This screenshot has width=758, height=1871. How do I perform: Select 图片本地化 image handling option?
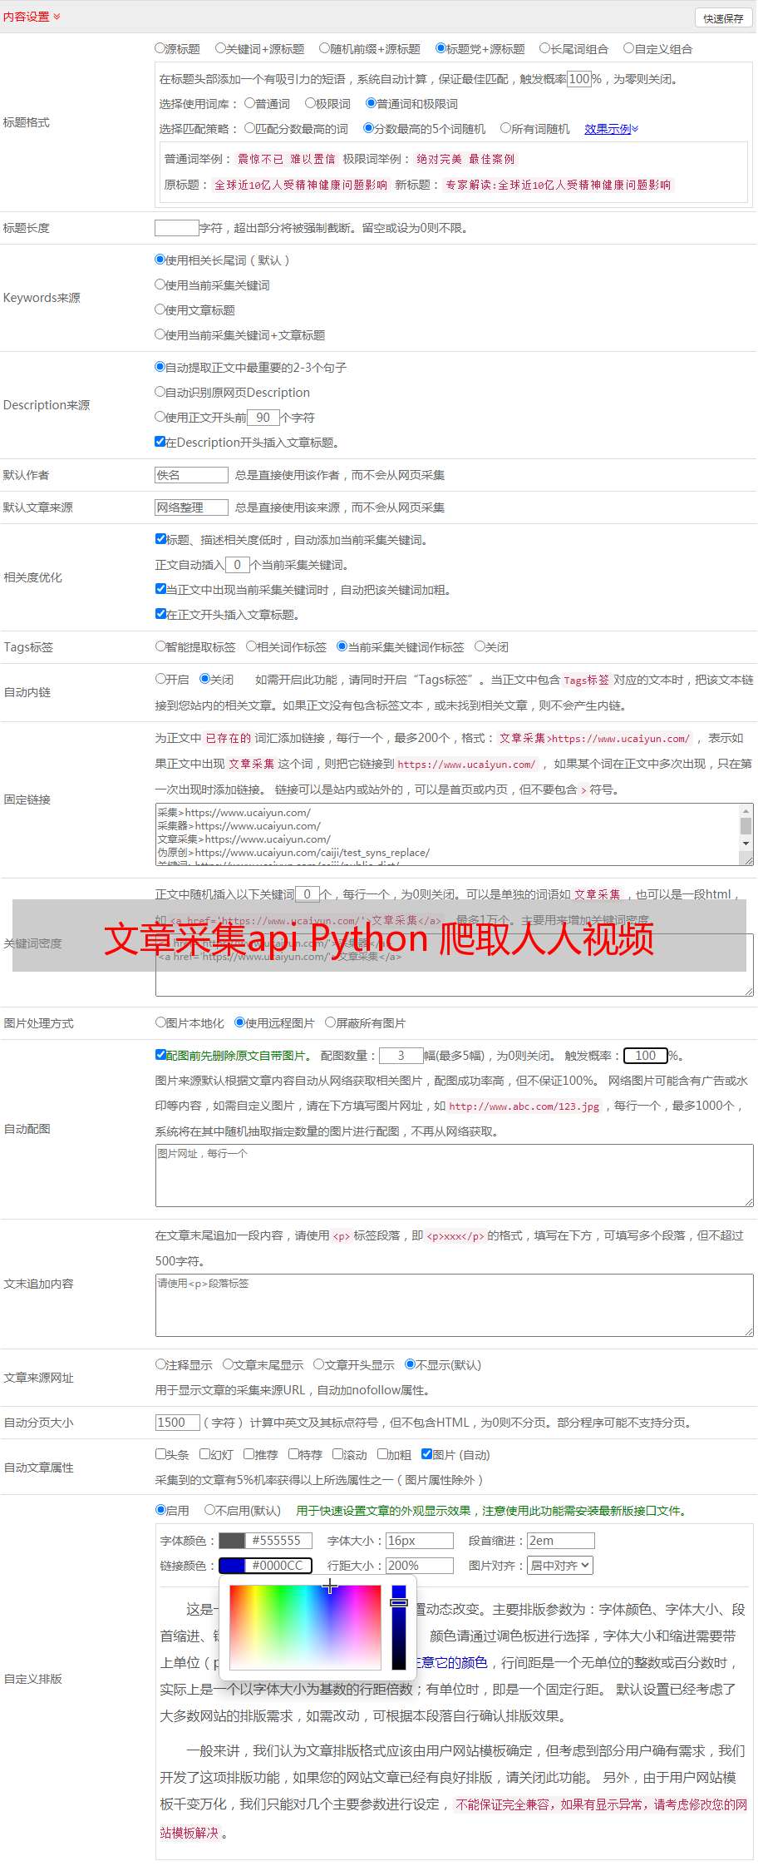click(160, 1022)
